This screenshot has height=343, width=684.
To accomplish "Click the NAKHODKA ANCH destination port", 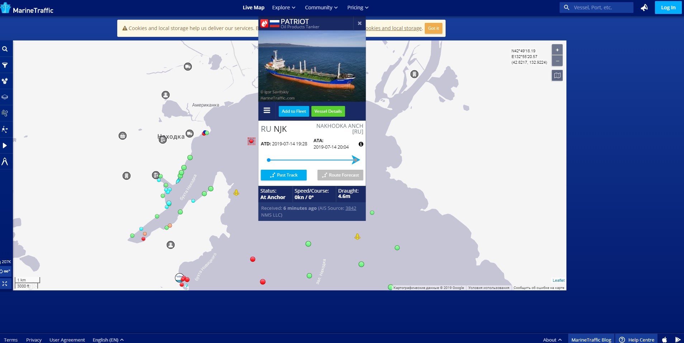I will point(339,129).
